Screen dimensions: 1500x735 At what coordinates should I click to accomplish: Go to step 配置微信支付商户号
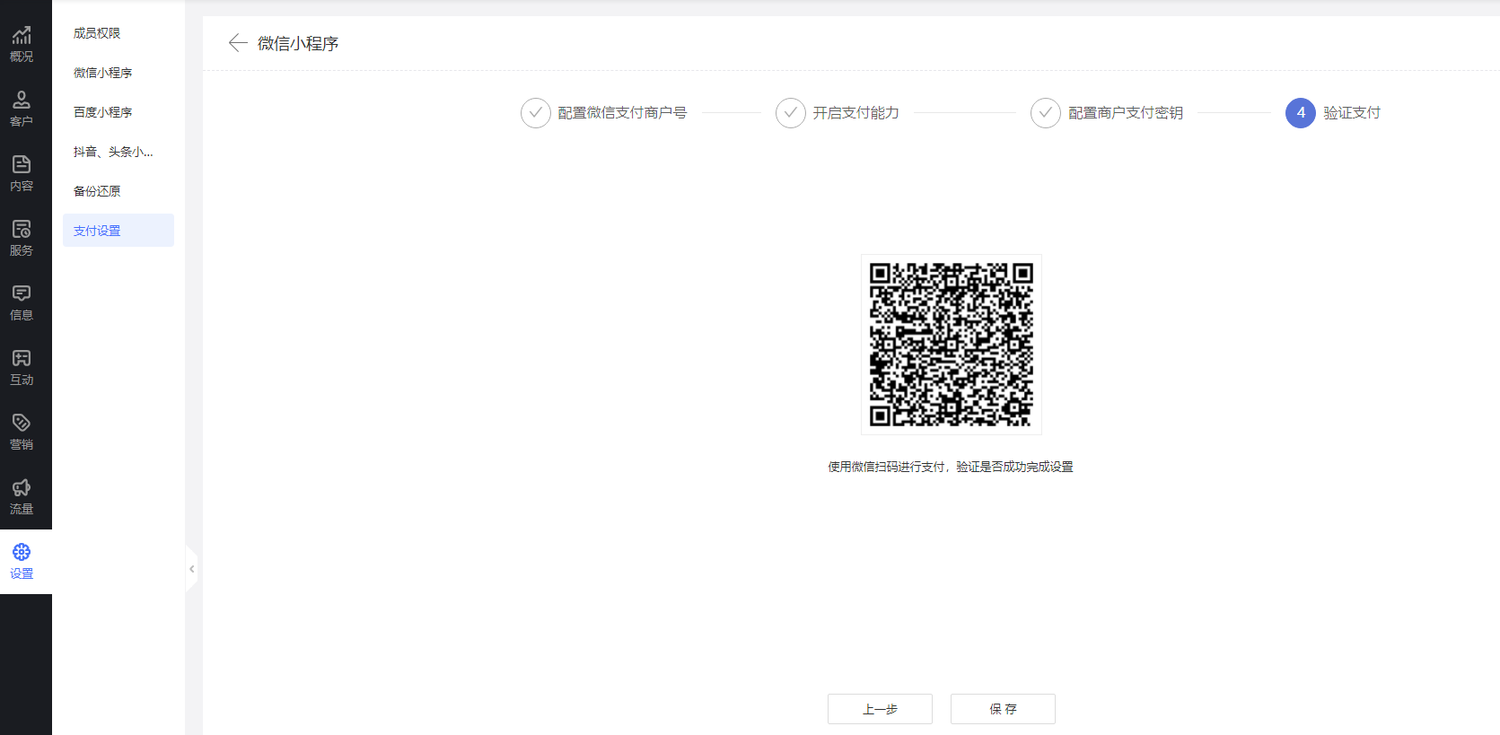(604, 113)
